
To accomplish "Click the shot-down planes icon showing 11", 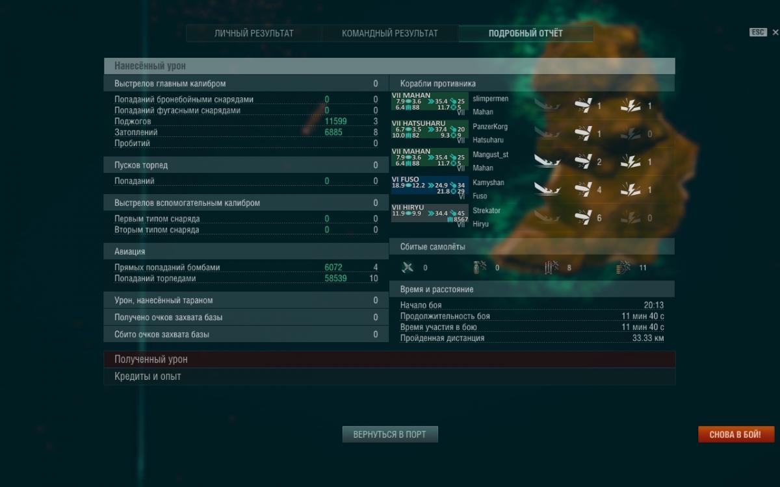I will point(623,267).
